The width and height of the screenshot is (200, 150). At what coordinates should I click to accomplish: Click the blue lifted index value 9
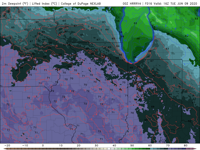pyautogui.click(x=142, y=50)
